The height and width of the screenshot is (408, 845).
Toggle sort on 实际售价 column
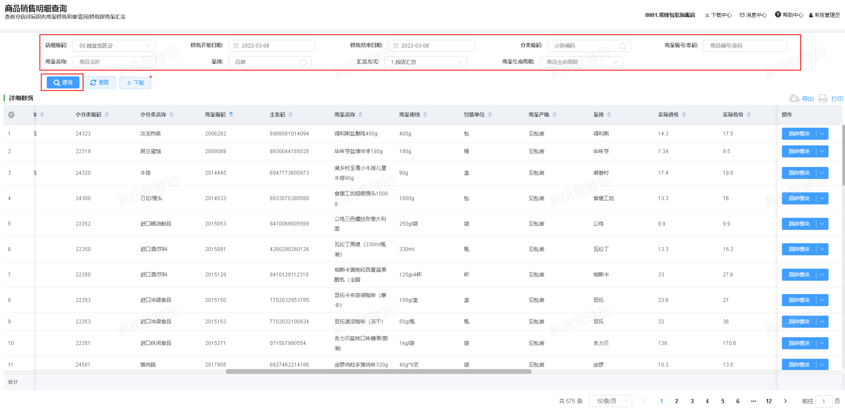[748, 115]
